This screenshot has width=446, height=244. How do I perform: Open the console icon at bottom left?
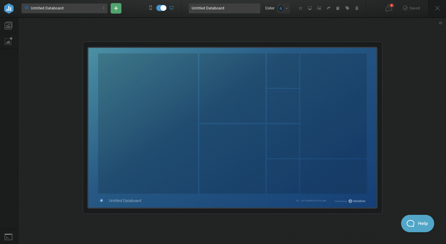(8, 237)
